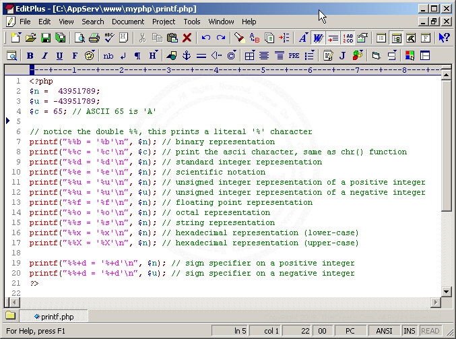Toggle Line Numbers display button
Screen dimensions: 456x339
point(348,38)
